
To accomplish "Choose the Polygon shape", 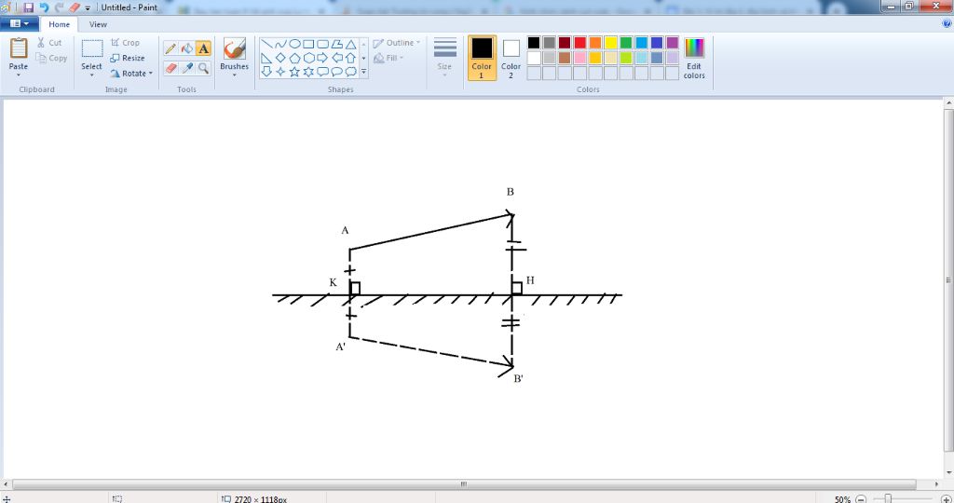I will pyautogui.click(x=336, y=45).
